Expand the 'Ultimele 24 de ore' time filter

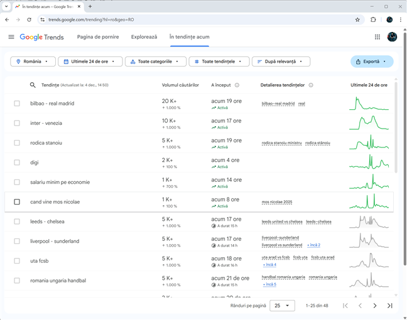point(90,61)
